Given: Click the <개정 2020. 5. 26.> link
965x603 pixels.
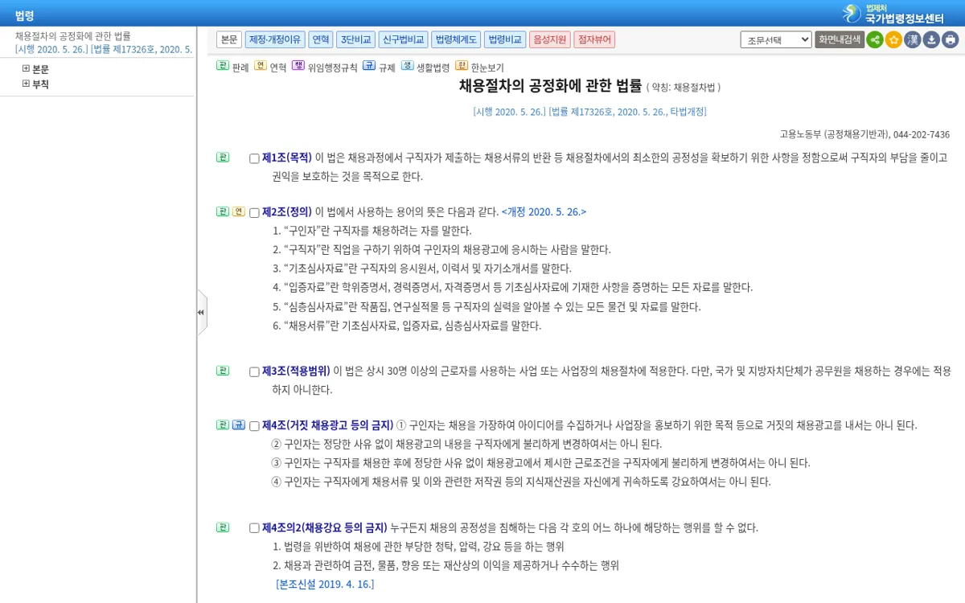Looking at the screenshot, I should point(544,212).
